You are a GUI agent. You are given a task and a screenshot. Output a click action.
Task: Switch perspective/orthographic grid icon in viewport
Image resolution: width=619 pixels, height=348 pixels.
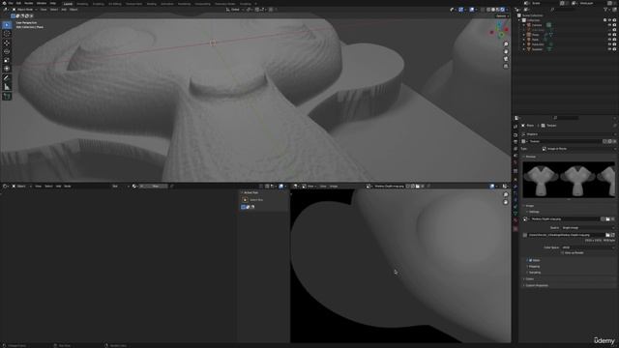tap(506, 67)
